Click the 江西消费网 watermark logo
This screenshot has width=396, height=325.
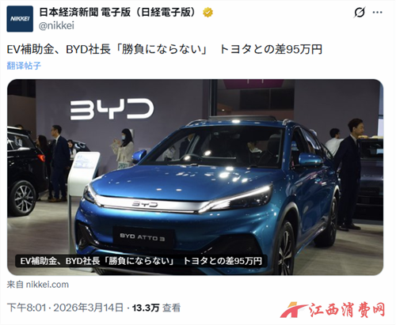click(x=333, y=310)
